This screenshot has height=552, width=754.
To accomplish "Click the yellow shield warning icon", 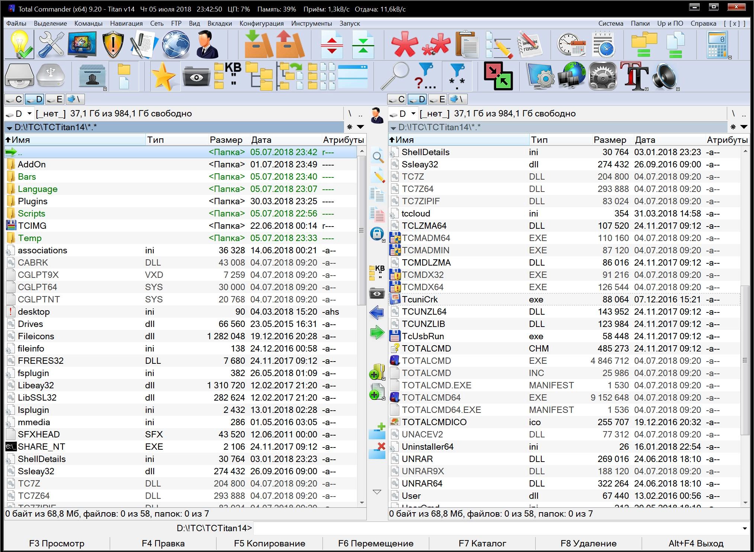I will tap(113, 45).
